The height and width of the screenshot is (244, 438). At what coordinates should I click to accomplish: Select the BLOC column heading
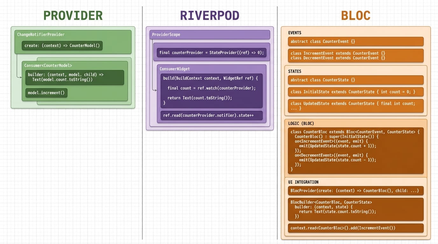point(356,15)
